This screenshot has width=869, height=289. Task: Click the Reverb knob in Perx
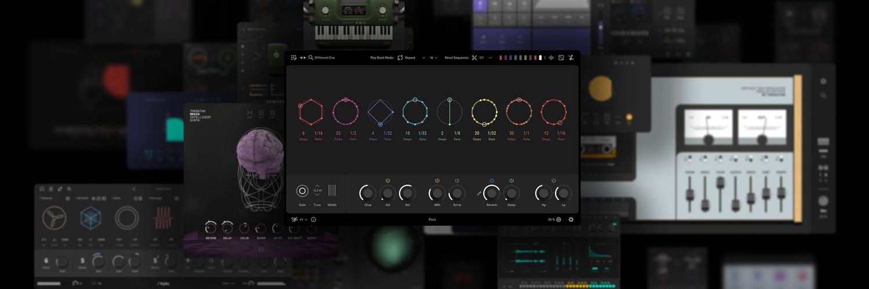click(x=492, y=192)
